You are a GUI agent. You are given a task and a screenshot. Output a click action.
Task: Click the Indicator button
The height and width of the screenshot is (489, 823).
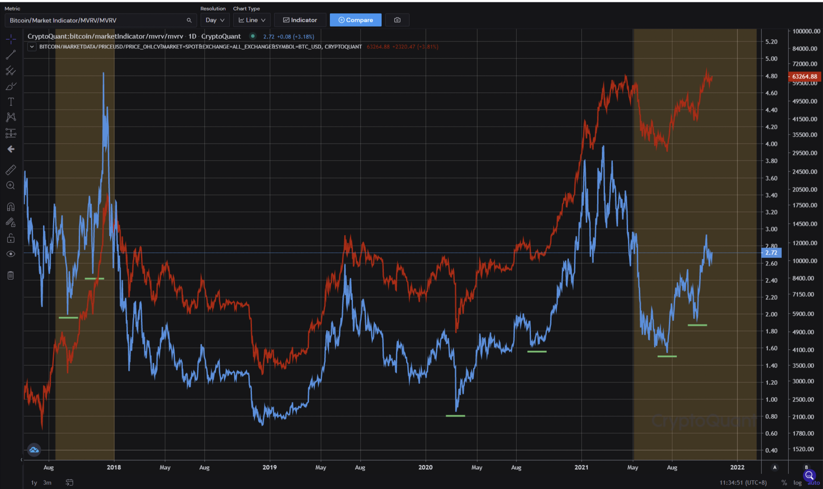tap(300, 20)
